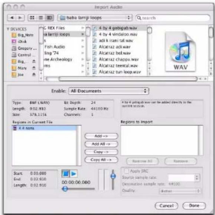Click the Remove All button

pos(142,161)
